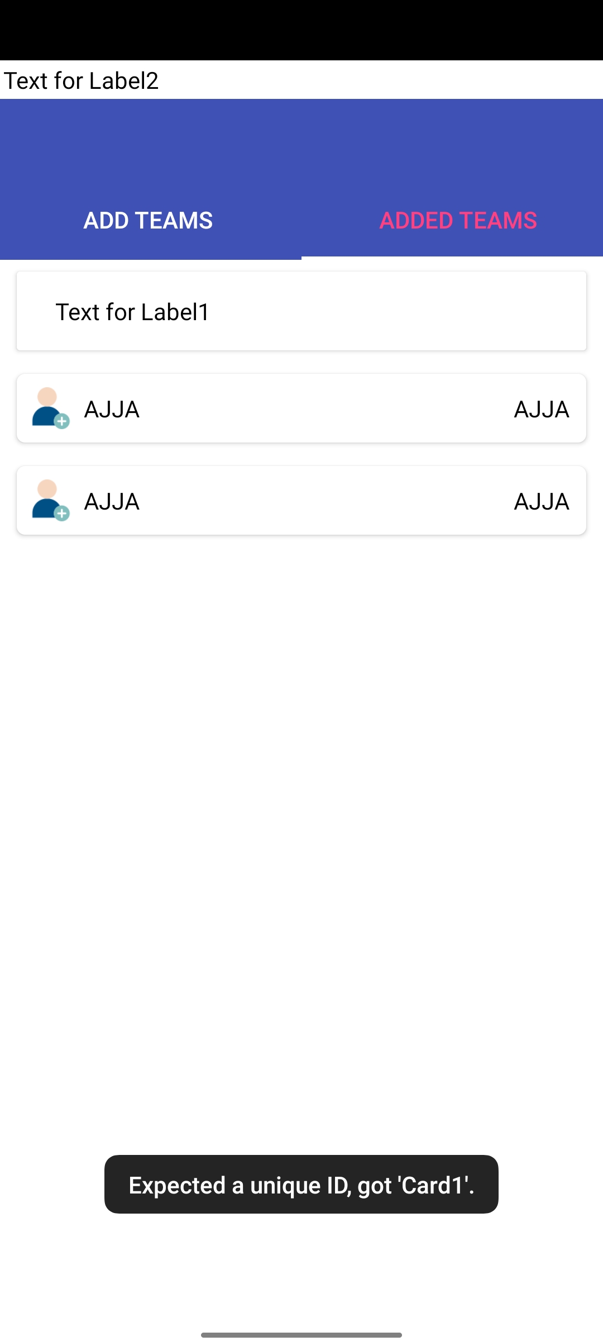The image size is (603, 1341).
Task: Select the 'Text for Label1' card
Action: [301, 311]
